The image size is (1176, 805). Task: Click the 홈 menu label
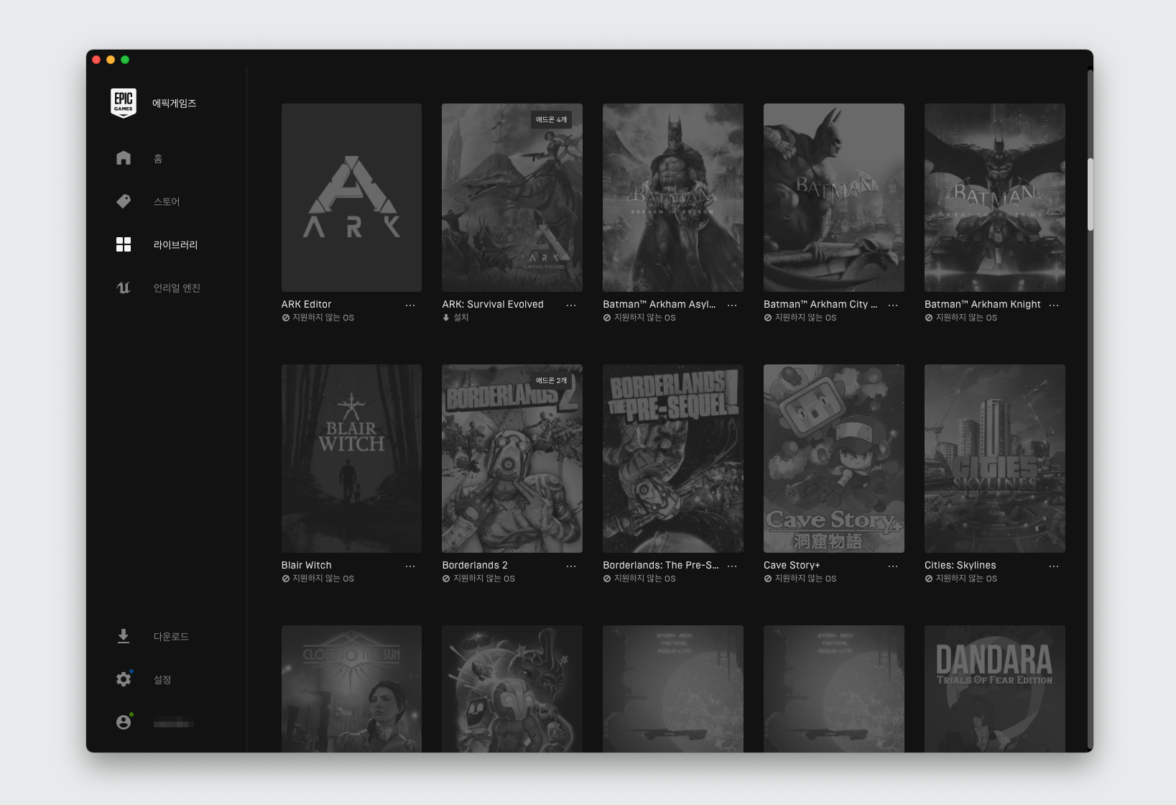click(x=158, y=158)
